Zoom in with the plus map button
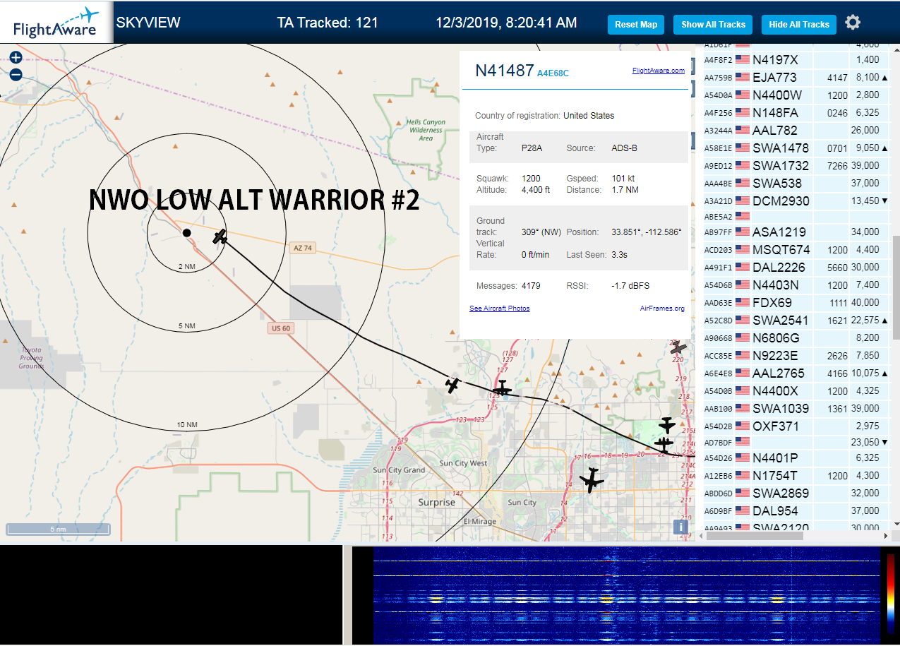 [16, 58]
